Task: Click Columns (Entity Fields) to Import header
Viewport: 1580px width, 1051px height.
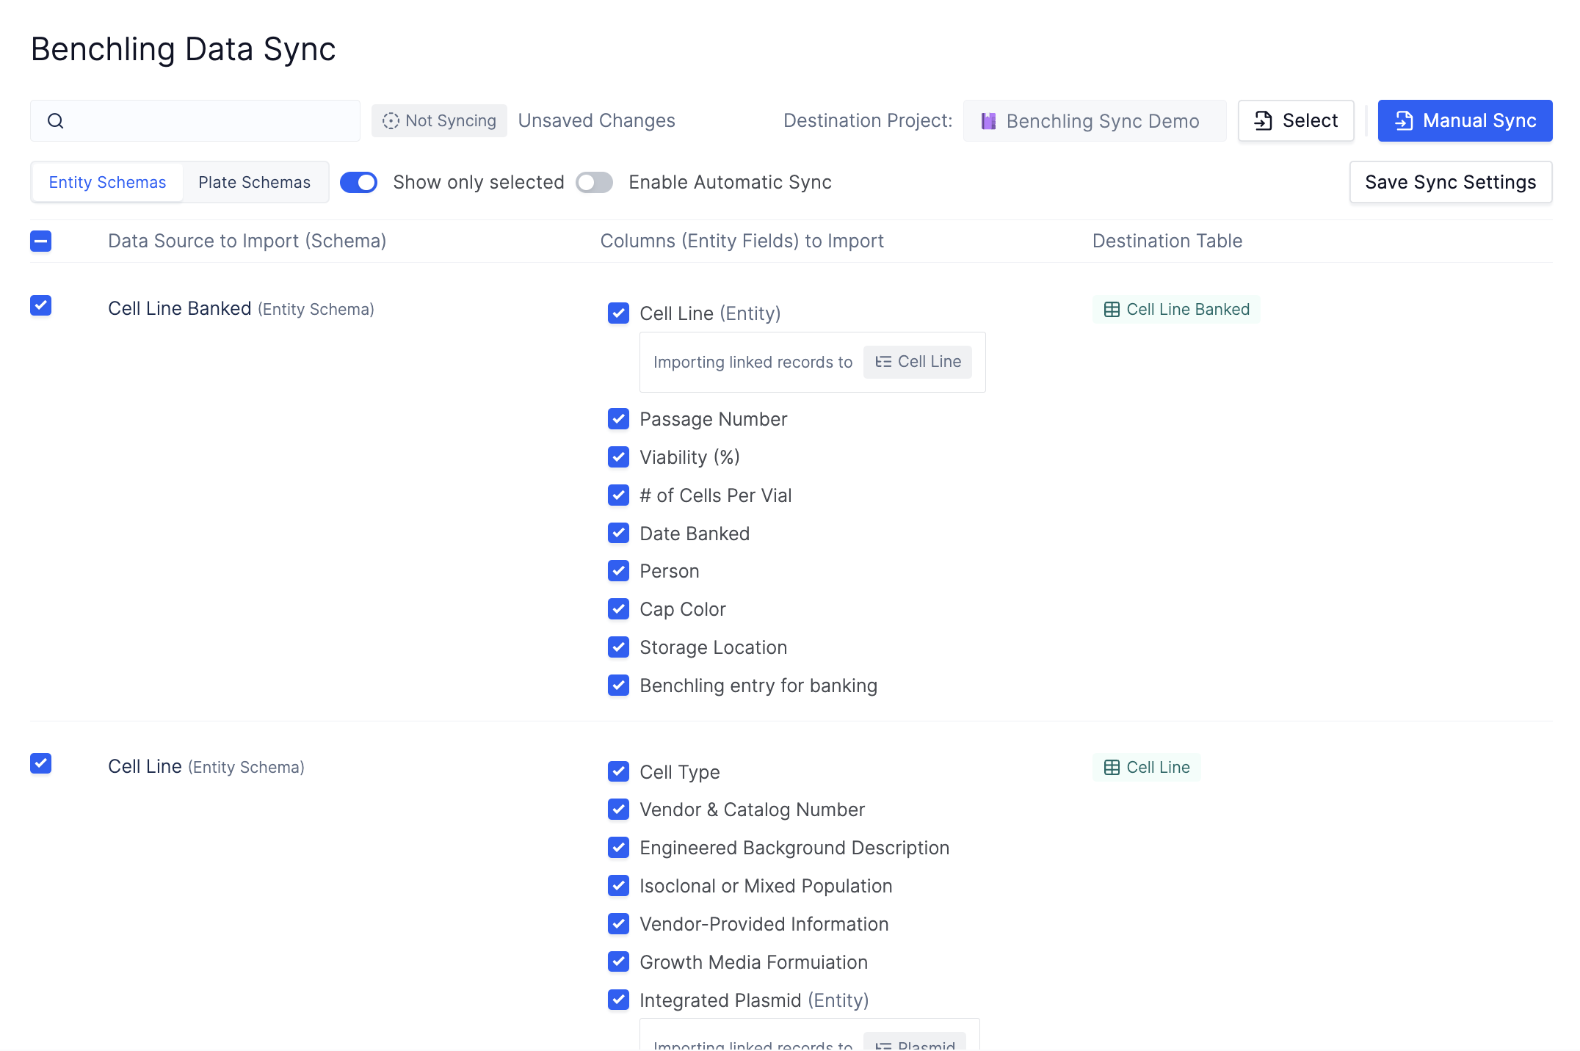Action: pyautogui.click(x=742, y=241)
